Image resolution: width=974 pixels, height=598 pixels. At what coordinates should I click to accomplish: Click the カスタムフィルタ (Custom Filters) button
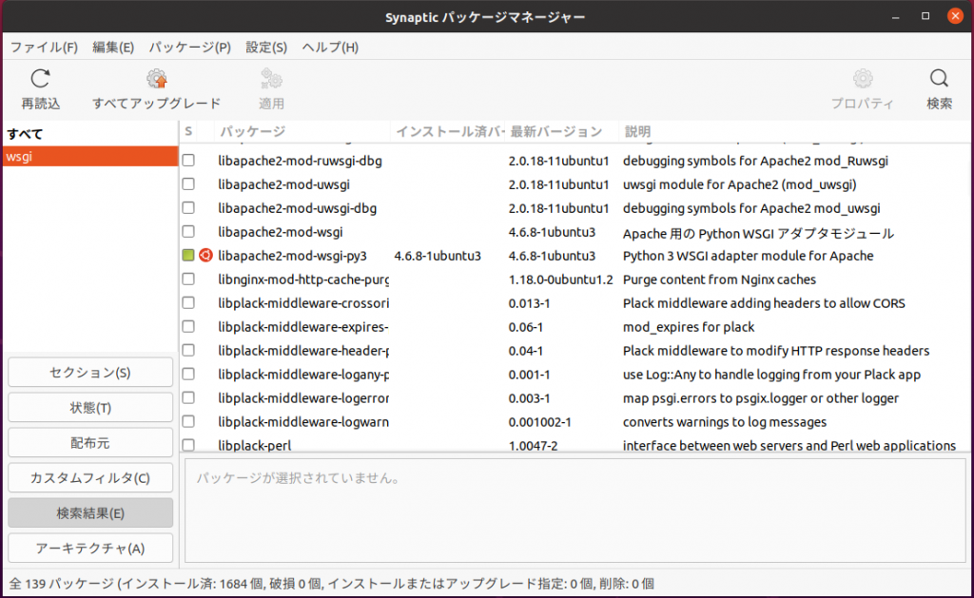coord(90,477)
